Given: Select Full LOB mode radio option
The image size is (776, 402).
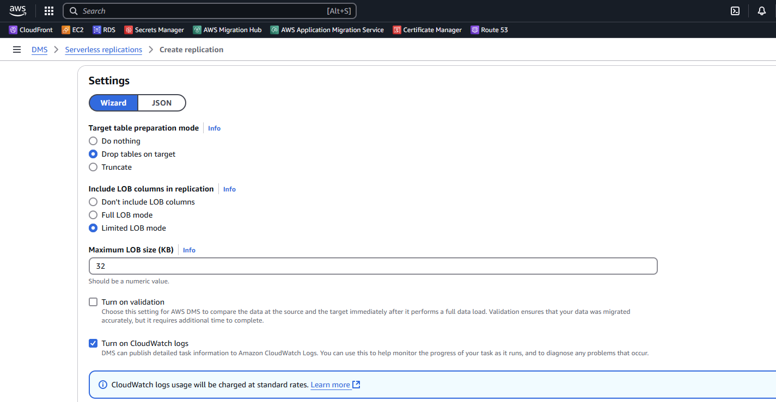Looking at the screenshot, I should (93, 215).
